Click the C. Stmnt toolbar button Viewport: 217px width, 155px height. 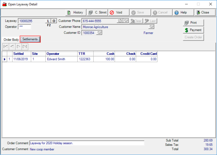(x=97, y=12)
